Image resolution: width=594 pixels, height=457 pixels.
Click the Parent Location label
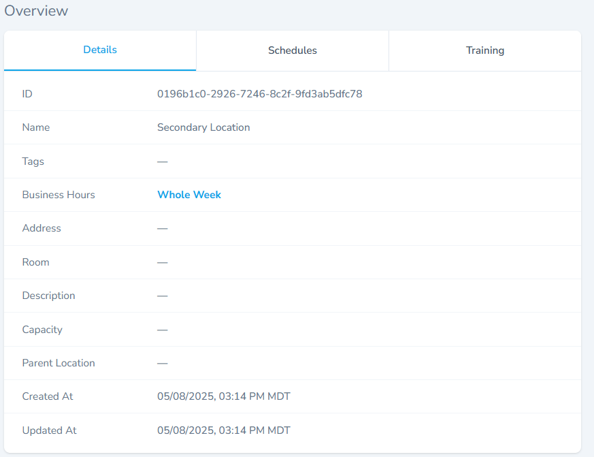point(59,363)
